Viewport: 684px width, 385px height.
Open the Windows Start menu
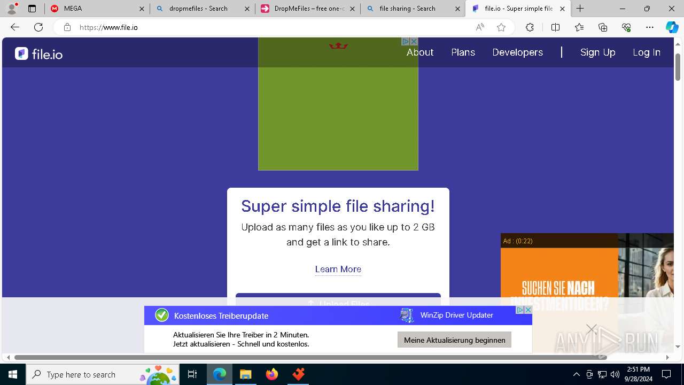pyautogui.click(x=13, y=374)
